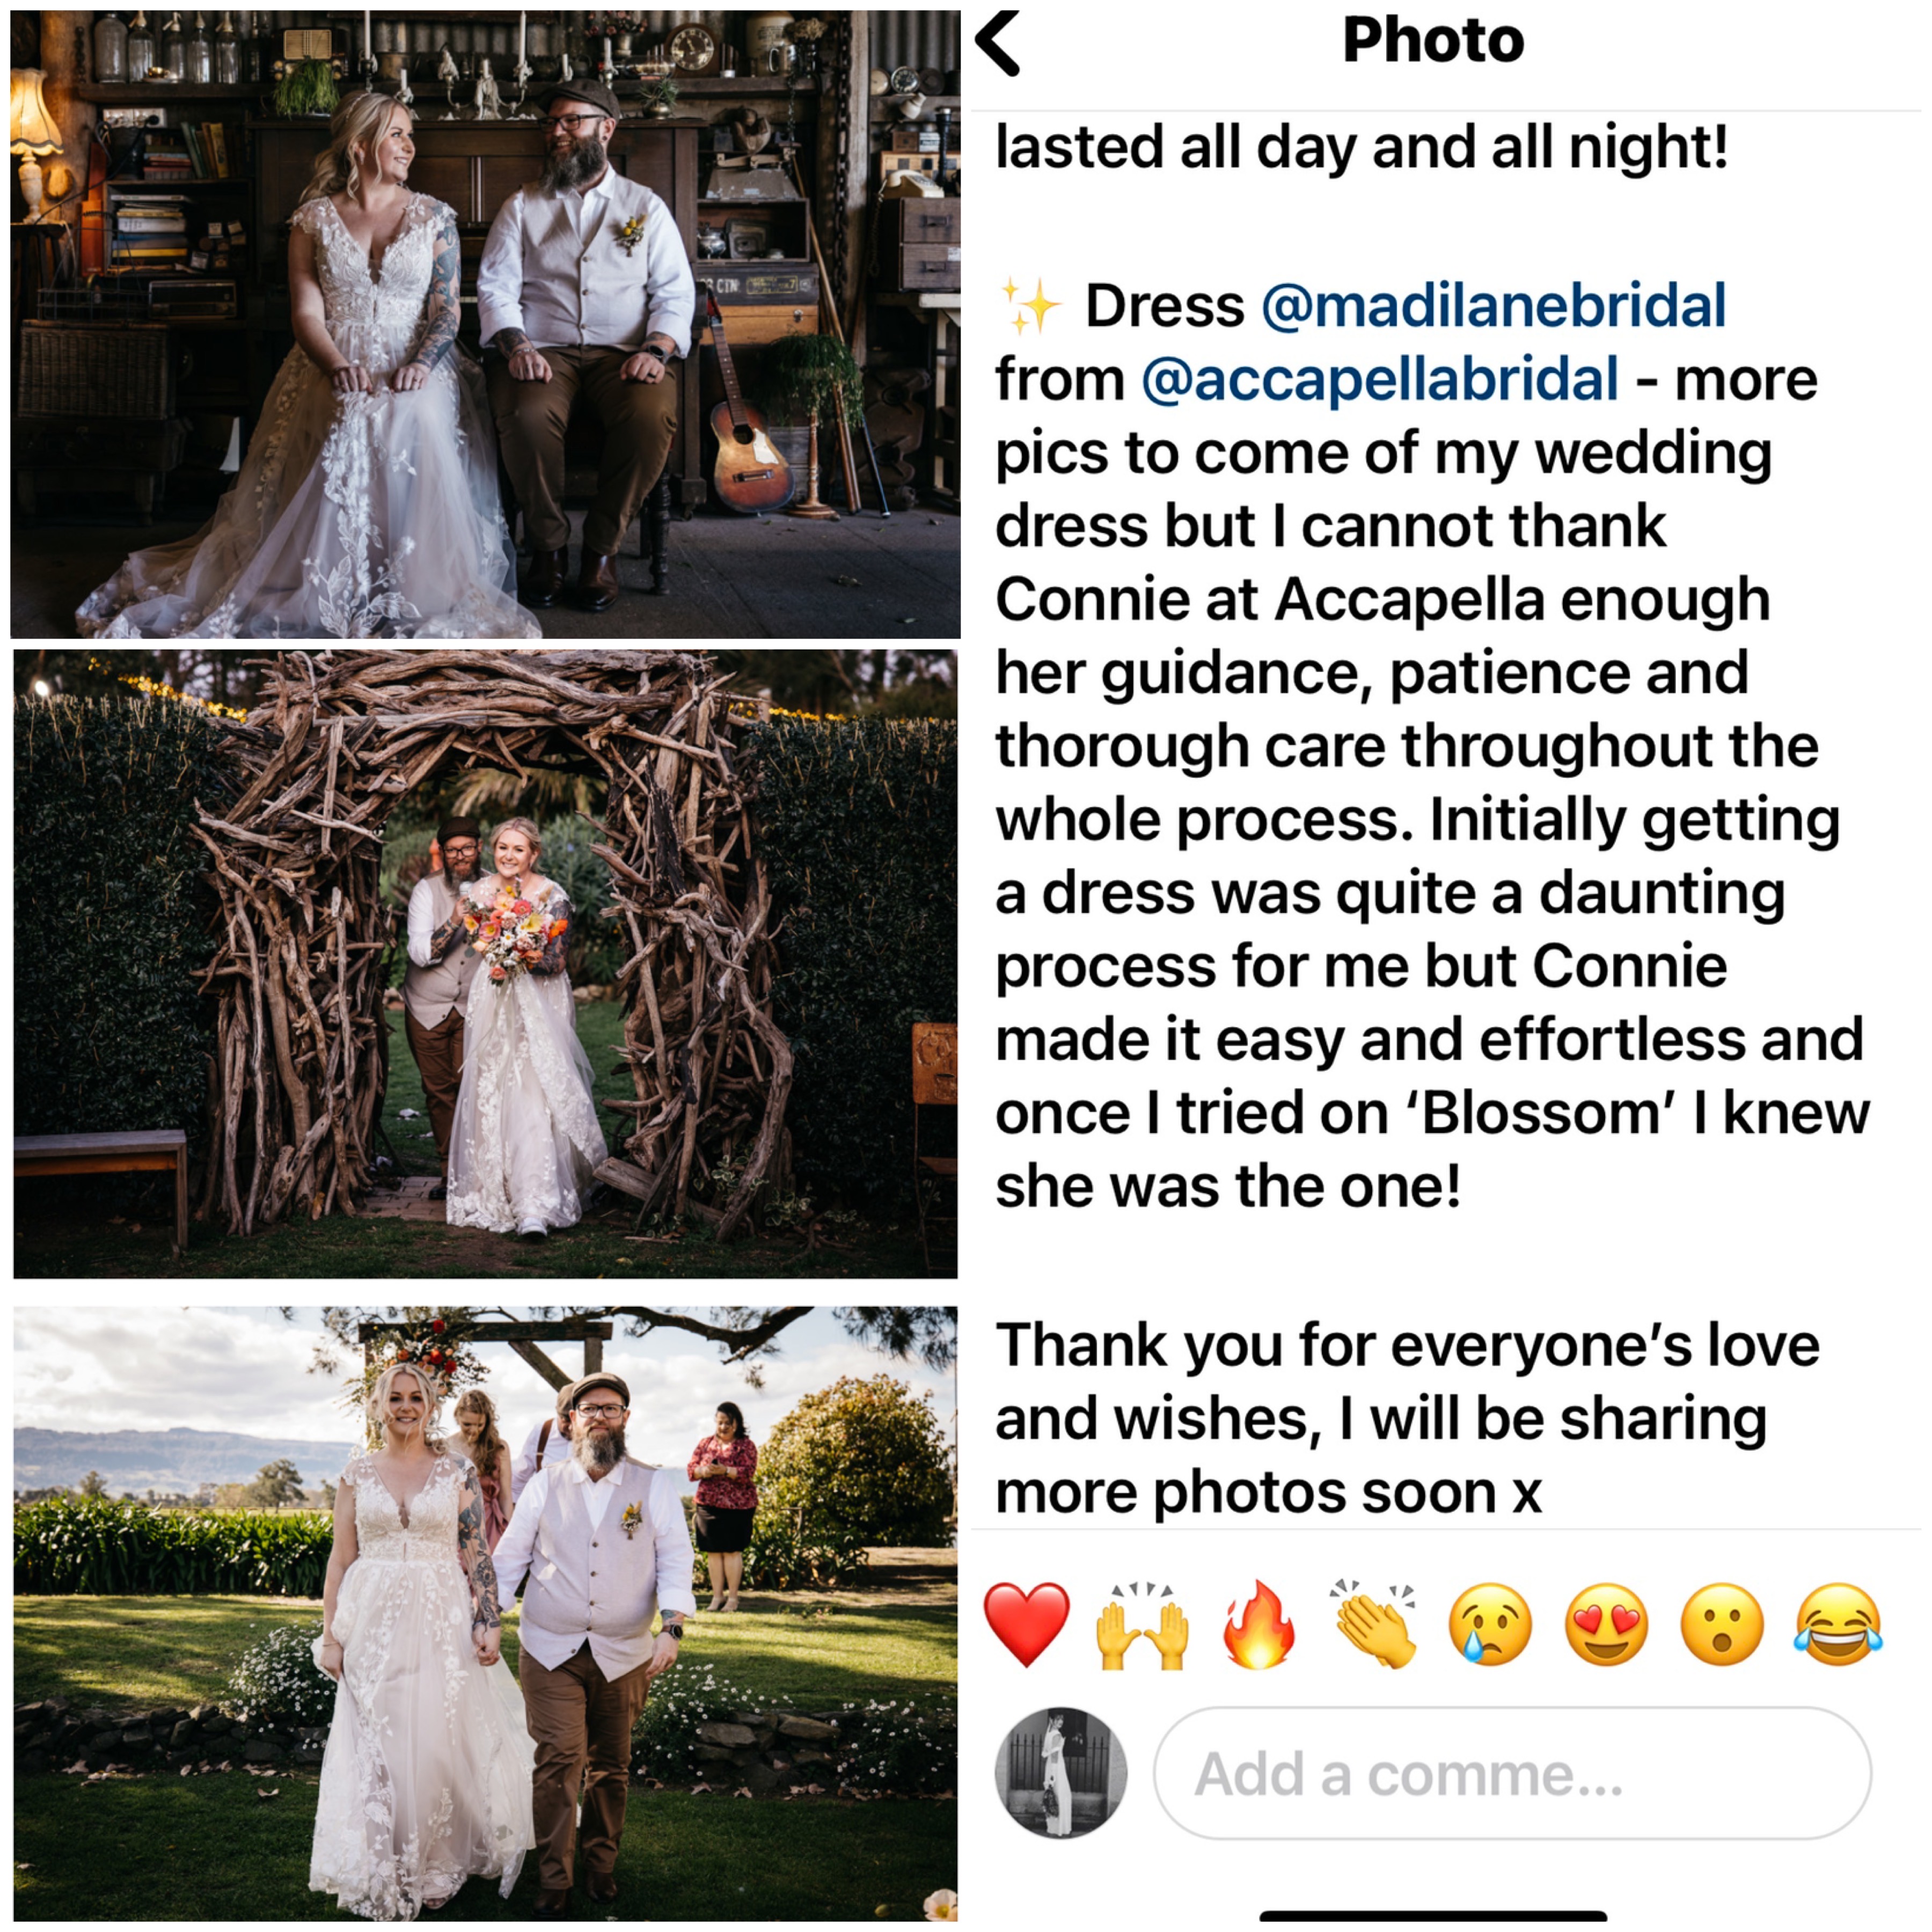Open the driftwood arch wedding photo
1932x1932 pixels.
(486, 964)
